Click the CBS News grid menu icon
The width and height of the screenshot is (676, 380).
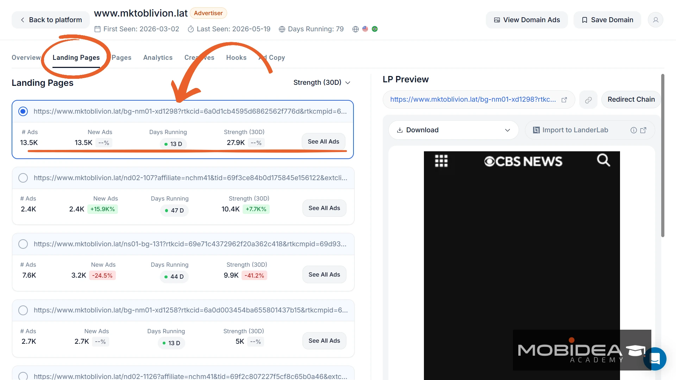click(441, 161)
